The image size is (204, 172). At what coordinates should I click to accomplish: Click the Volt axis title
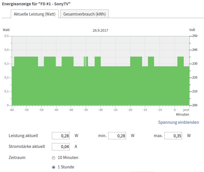tap(192, 30)
